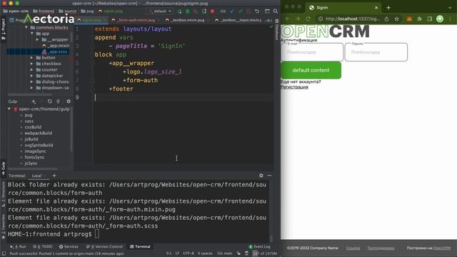Open the Local terminal tab

(x=36, y=176)
